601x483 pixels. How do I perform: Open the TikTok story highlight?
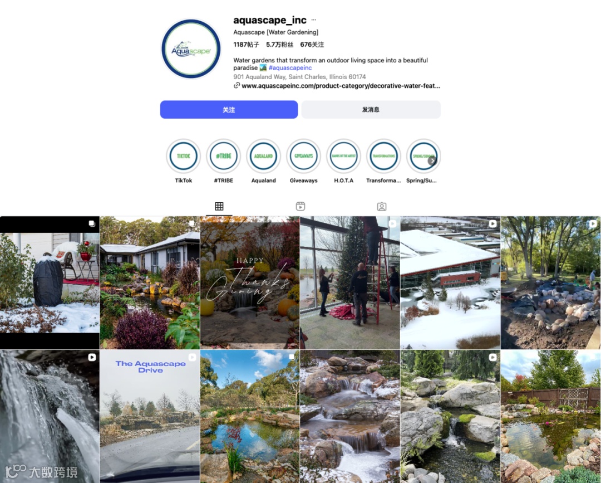click(x=183, y=156)
